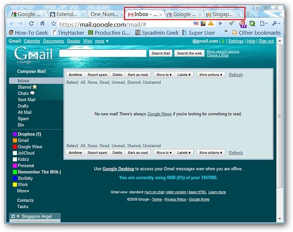Image resolution: width=293 pixels, height=232 pixels.
Task: Open Compose Mail
Action: pyautogui.click(x=32, y=71)
